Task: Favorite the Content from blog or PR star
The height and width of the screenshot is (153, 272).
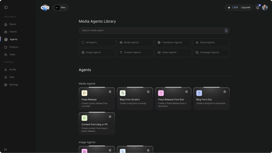Action: coord(110,117)
